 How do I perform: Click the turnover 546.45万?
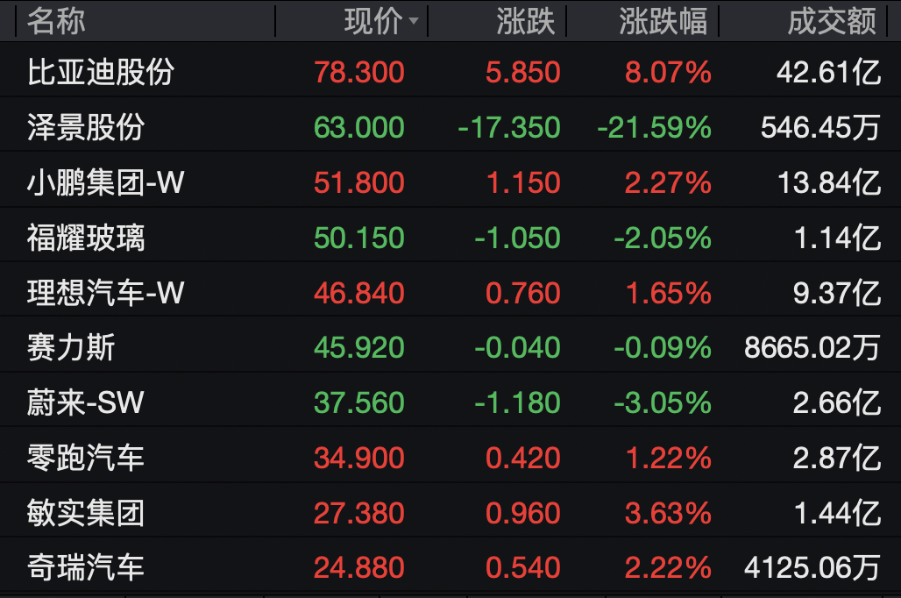point(820,127)
